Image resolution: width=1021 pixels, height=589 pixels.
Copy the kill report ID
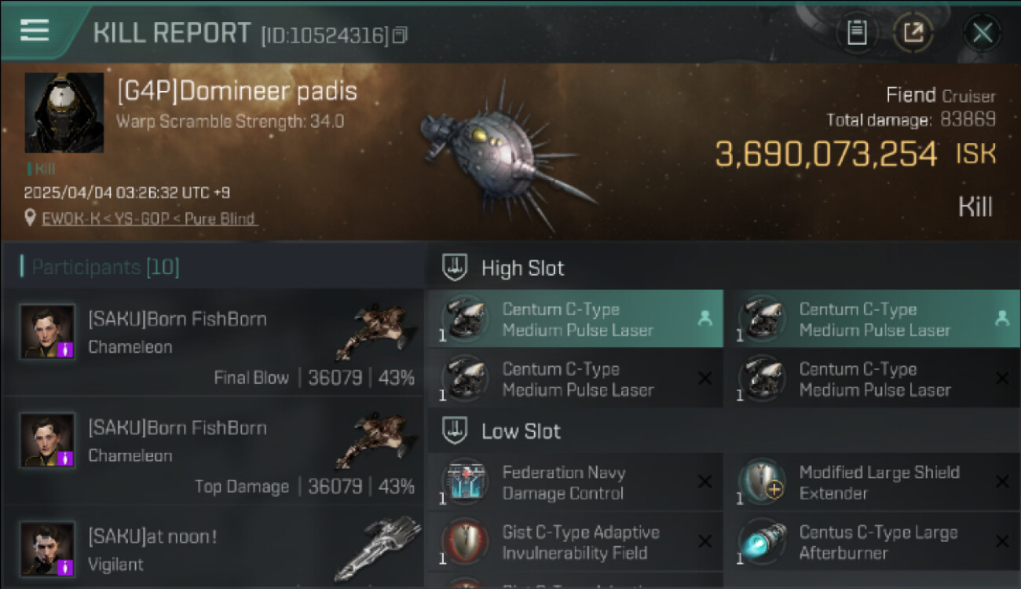(401, 35)
